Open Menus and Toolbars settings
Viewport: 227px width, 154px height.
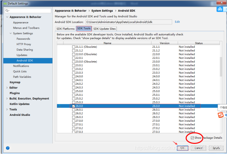tap(26, 28)
